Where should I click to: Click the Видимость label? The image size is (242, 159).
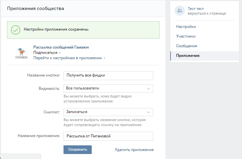pyautogui.click(x=49, y=88)
